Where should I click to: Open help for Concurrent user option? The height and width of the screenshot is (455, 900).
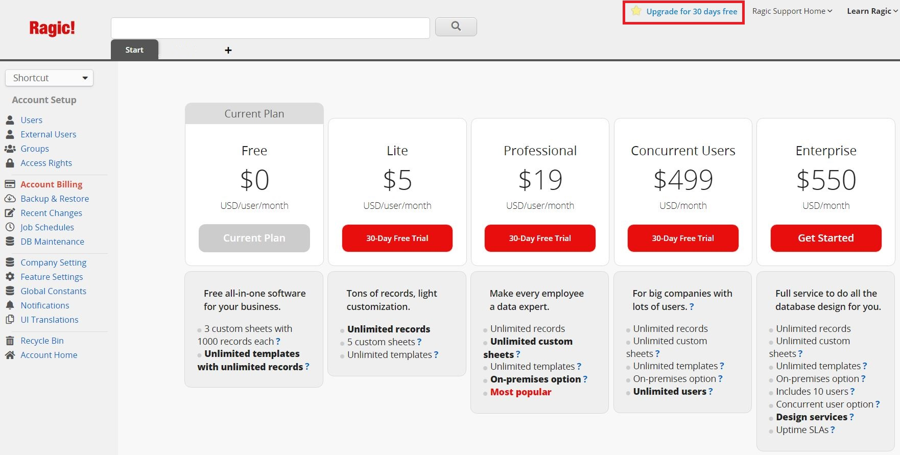coord(878,404)
